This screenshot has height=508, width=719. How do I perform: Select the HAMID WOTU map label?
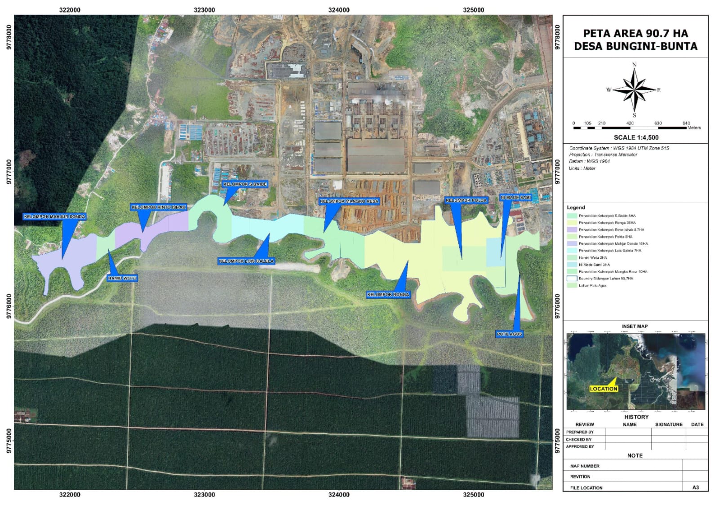[122, 278]
